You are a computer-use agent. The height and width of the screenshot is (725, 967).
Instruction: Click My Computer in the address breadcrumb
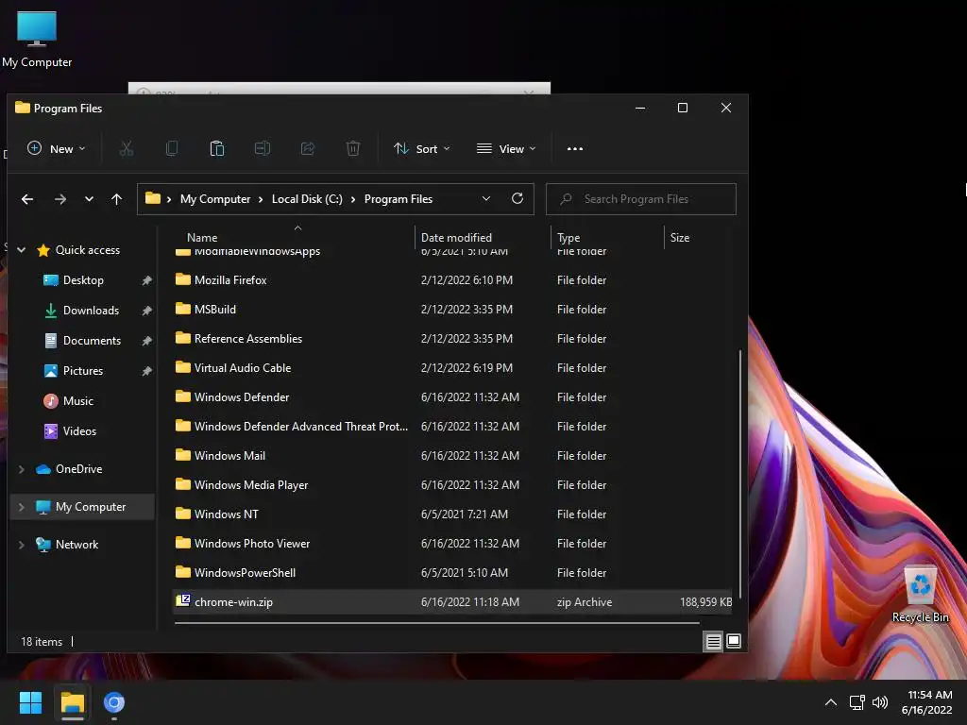pos(215,199)
